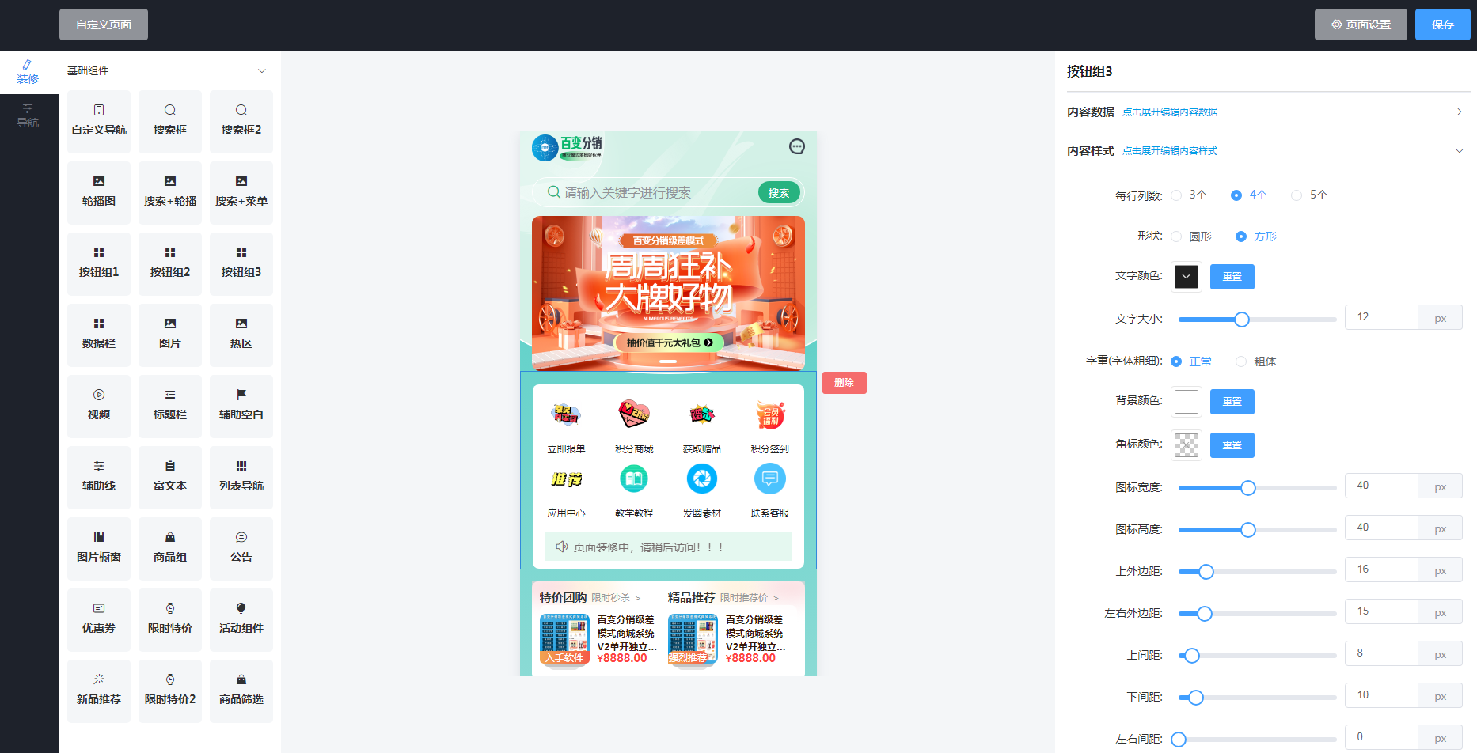
Task: Select the 轮播图 carousel component
Action: (x=99, y=191)
